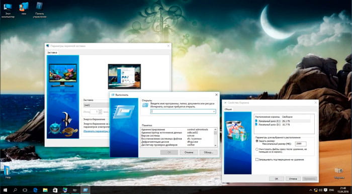This screenshot has width=352, height=194.
Task: Open the Этот компьютер desktop icon
Action: [8, 10]
